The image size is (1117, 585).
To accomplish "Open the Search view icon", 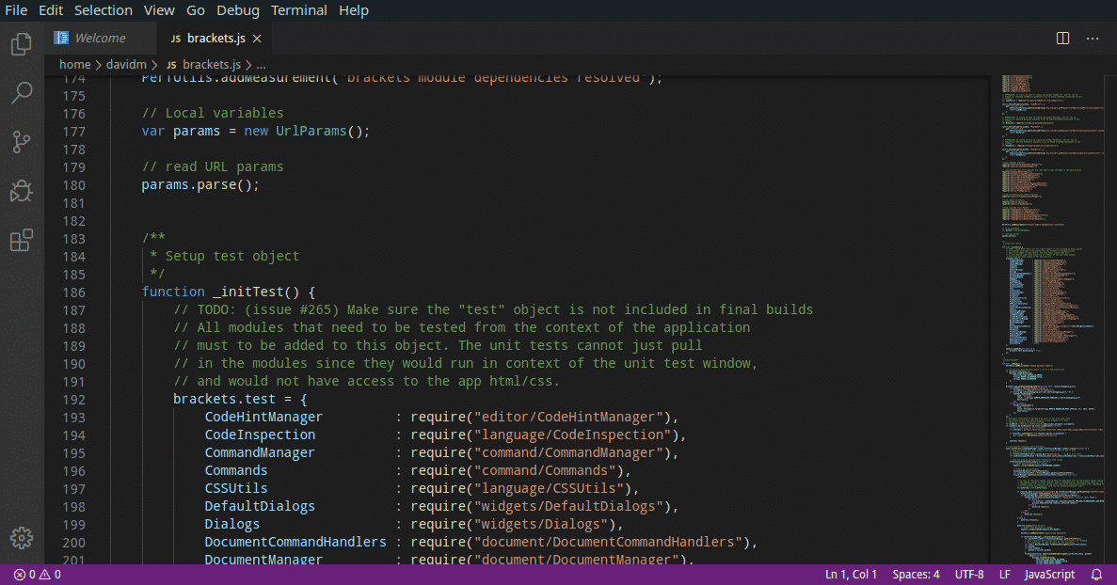I will click(x=21, y=93).
